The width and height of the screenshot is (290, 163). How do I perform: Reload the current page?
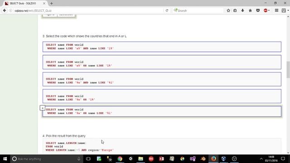167,10
